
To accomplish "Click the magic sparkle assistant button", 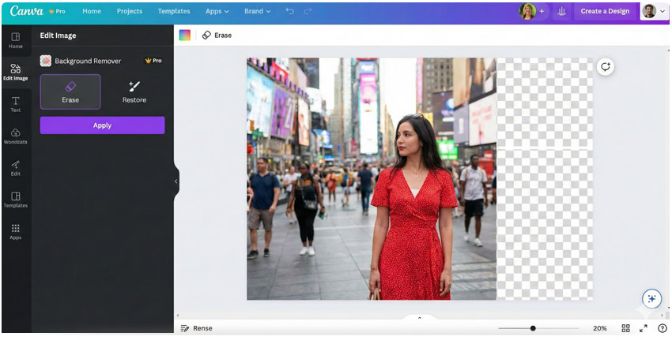I will pyautogui.click(x=651, y=298).
